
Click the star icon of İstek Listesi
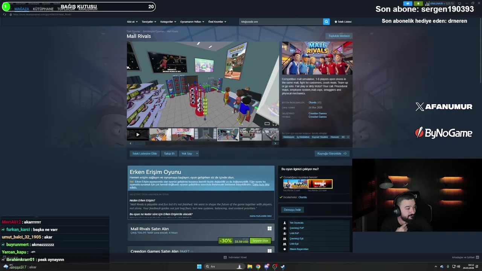(336, 21)
